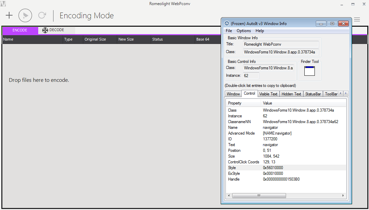Click the New Size column header

pos(134,39)
